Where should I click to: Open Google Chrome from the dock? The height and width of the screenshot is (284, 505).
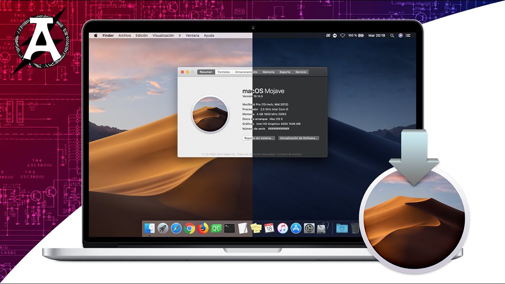click(189, 228)
